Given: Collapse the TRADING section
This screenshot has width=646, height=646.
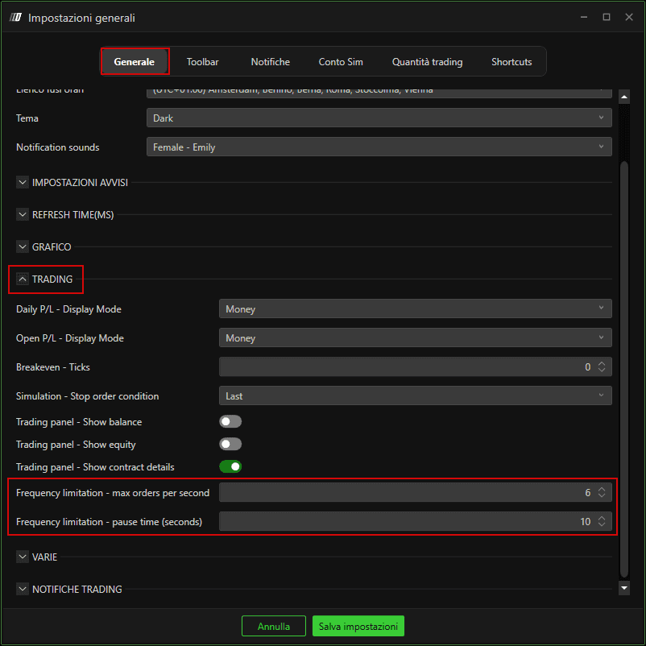Looking at the screenshot, I should [x=23, y=279].
